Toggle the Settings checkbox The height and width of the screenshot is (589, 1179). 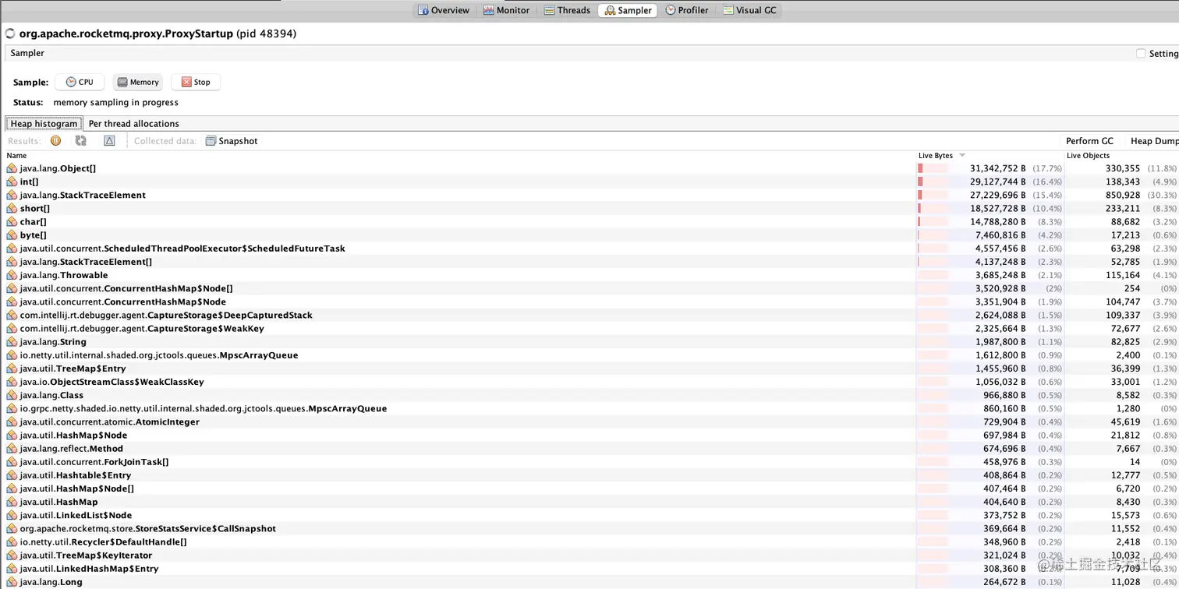click(x=1141, y=54)
